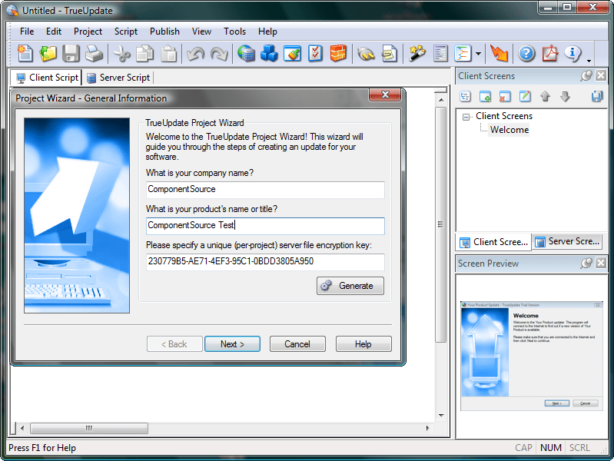Click the orange arrow icon in toolbar
This screenshot has width=614, height=461.
(499, 53)
